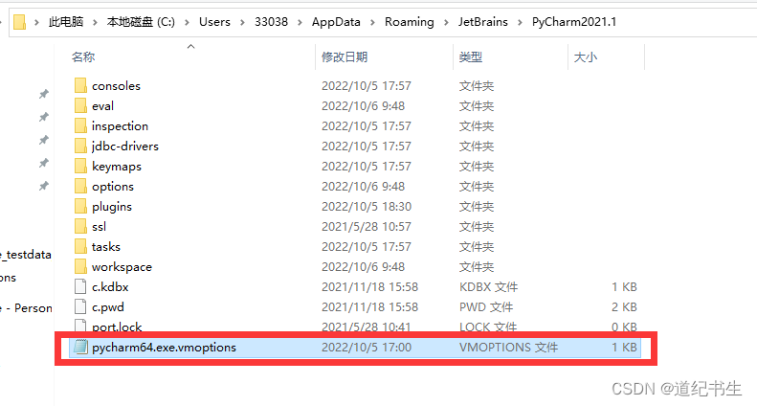
Task: Click the workspace folder icon
Action: tap(80, 267)
